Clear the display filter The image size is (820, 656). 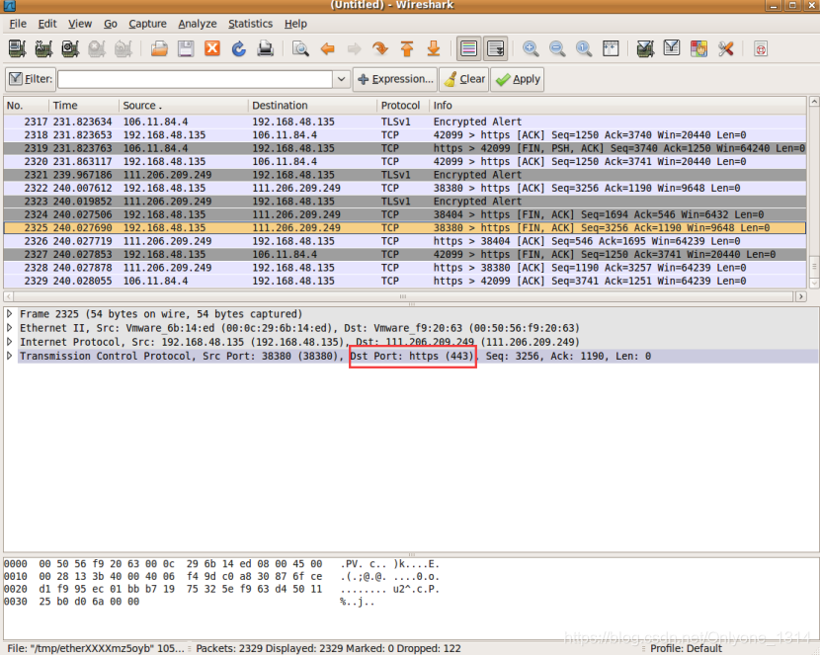[x=464, y=79]
